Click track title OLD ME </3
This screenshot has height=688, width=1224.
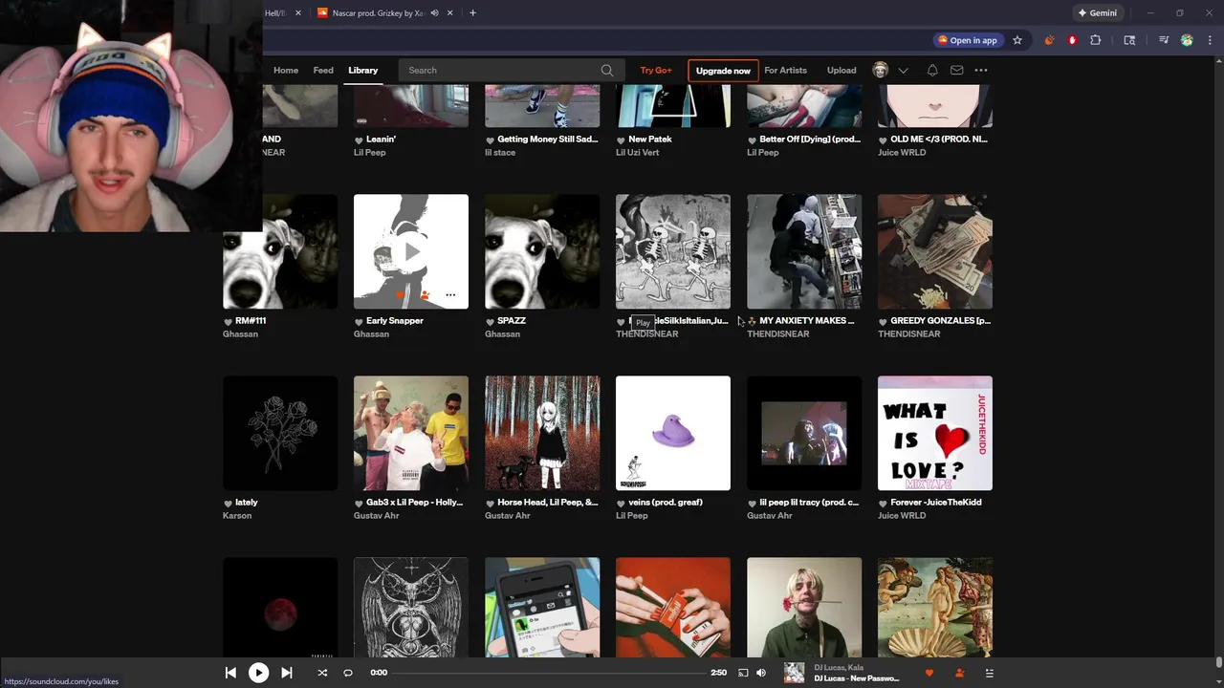[x=939, y=140]
